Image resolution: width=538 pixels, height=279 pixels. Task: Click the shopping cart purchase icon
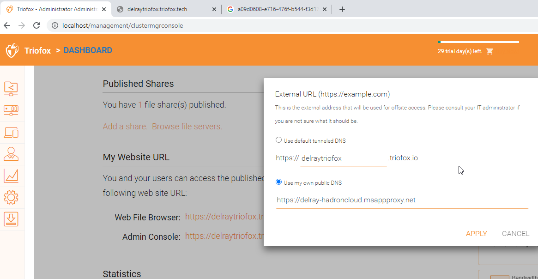pos(490,51)
